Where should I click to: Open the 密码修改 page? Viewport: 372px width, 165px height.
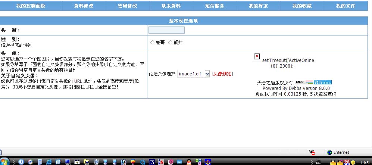point(127,6)
